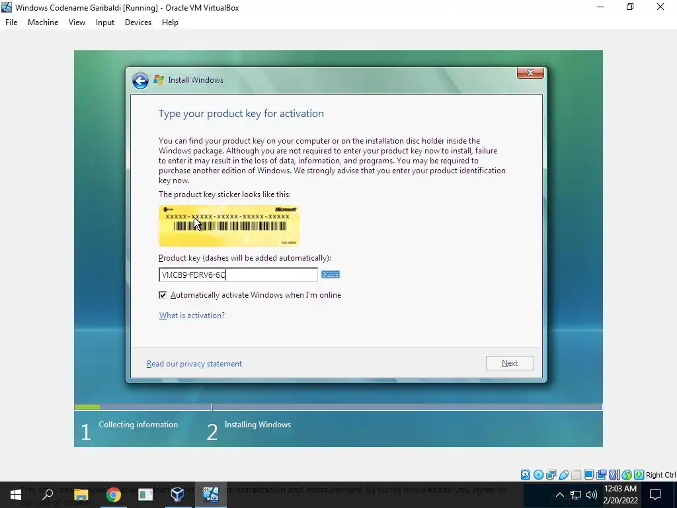
Task: Click the green setup progress bar
Action: pos(87,407)
